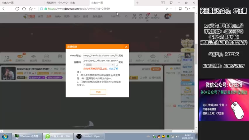Reload the page with the refresh icon
The width and height of the screenshot is (249, 140).
point(17,9)
